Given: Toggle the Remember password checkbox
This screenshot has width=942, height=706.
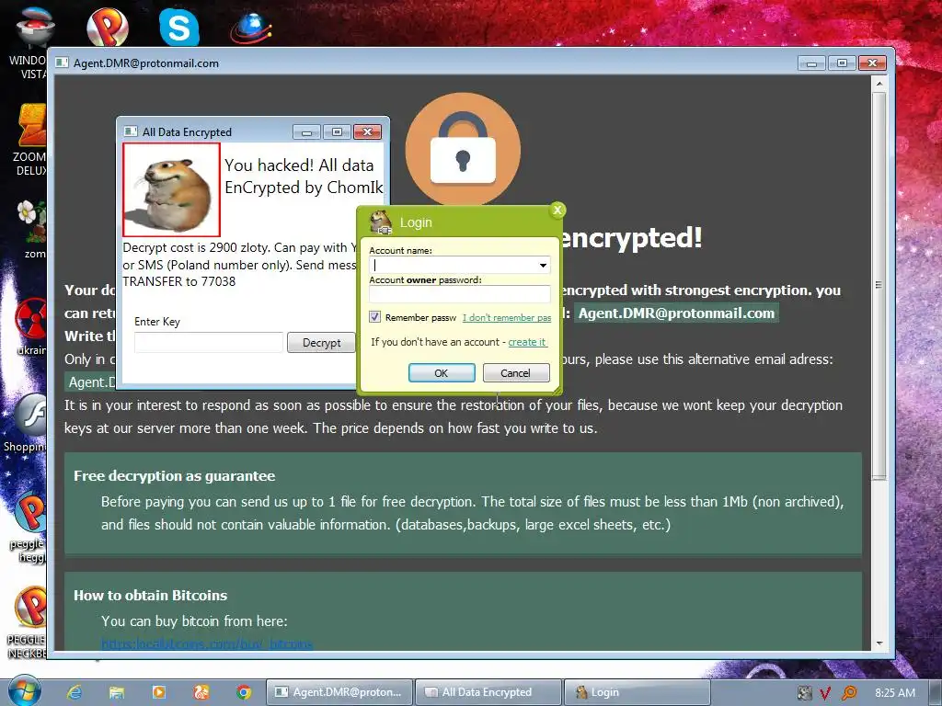Looking at the screenshot, I should (x=375, y=317).
